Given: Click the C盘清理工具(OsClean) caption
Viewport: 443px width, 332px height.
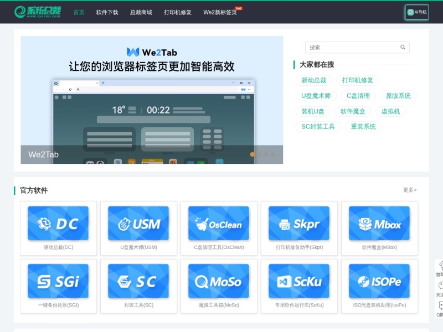Looking at the screenshot, I should point(219,247).
